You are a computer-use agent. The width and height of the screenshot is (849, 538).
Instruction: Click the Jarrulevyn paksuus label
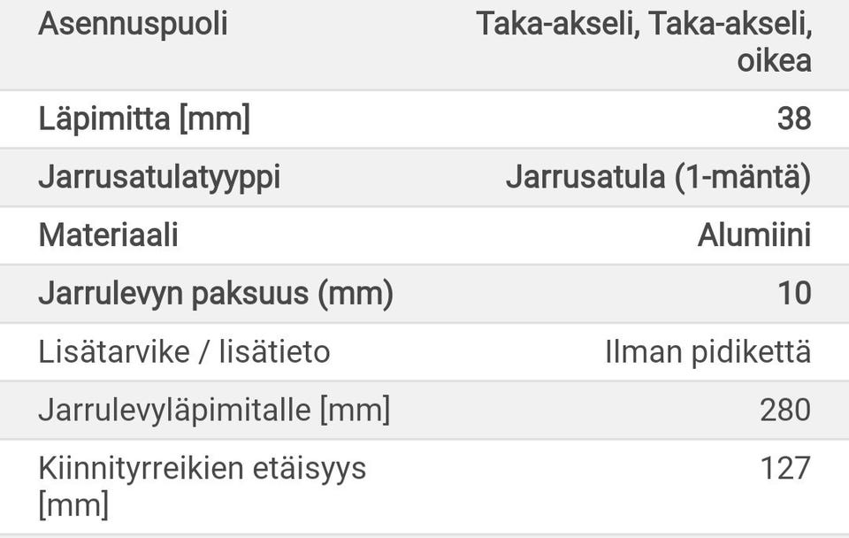coord(173,293)
